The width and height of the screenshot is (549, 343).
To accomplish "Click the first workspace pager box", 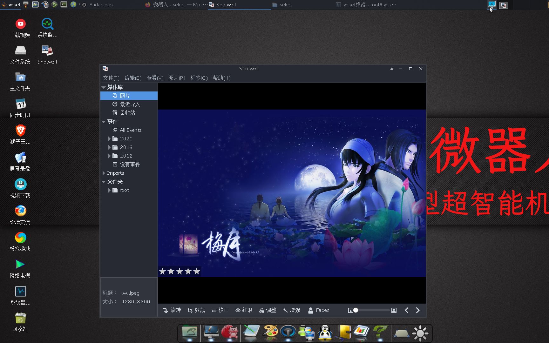I will (x=492, y=4).
